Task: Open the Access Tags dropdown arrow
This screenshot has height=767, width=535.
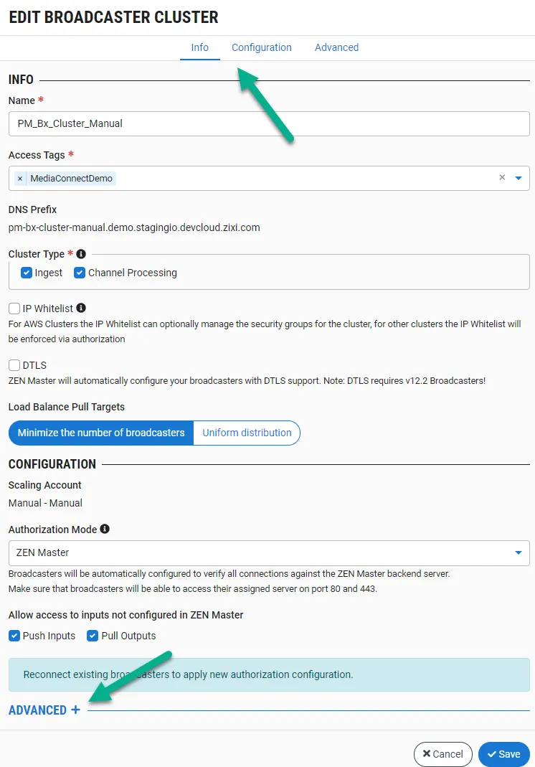Action: click(519, 178)
